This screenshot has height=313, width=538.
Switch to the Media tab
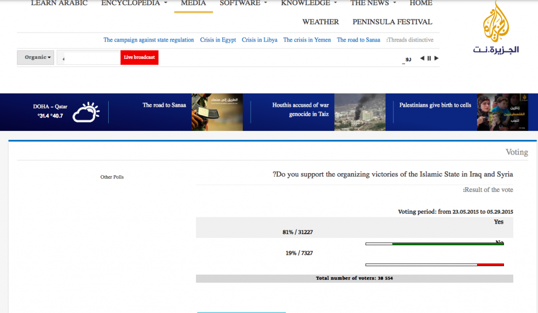pyautogui.click(x=193, y=4)
